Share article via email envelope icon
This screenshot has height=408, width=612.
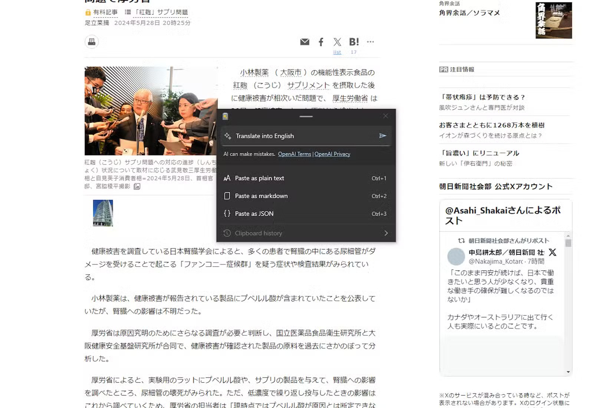click(x=305, y=42)
